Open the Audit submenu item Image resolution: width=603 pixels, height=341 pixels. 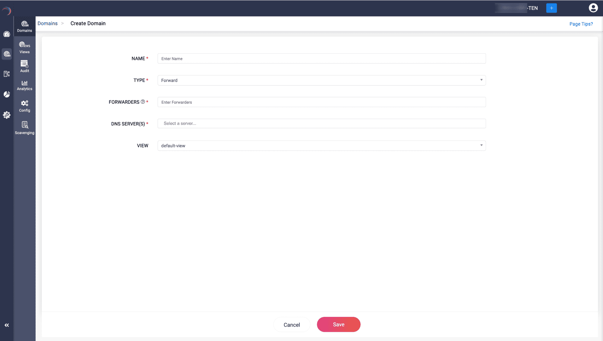[24, 67]
